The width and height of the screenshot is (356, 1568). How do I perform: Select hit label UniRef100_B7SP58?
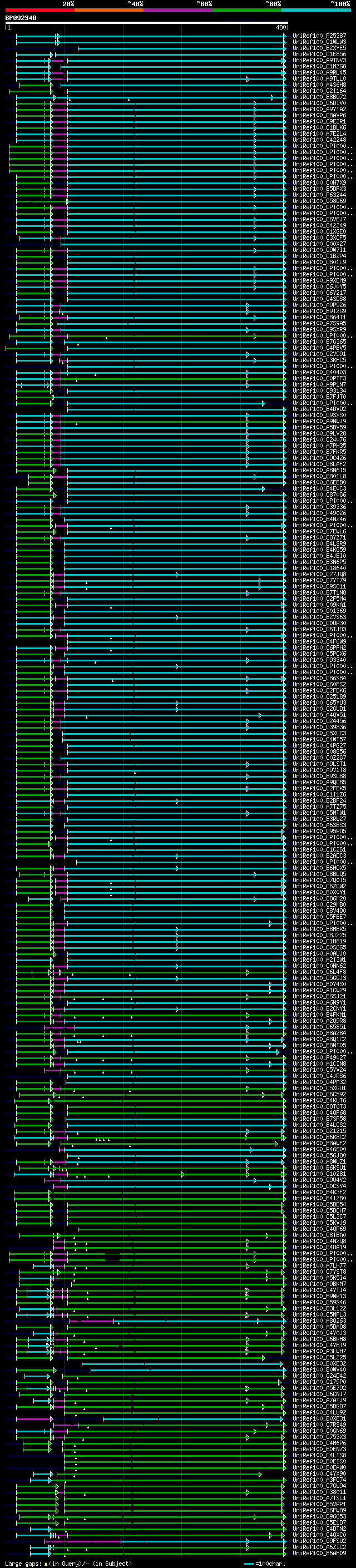tap(319, 1119)
